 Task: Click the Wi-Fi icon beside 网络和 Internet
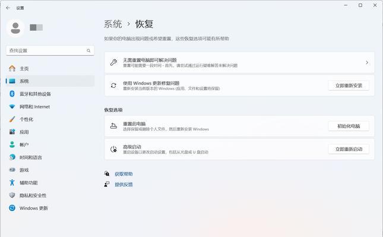12,107
